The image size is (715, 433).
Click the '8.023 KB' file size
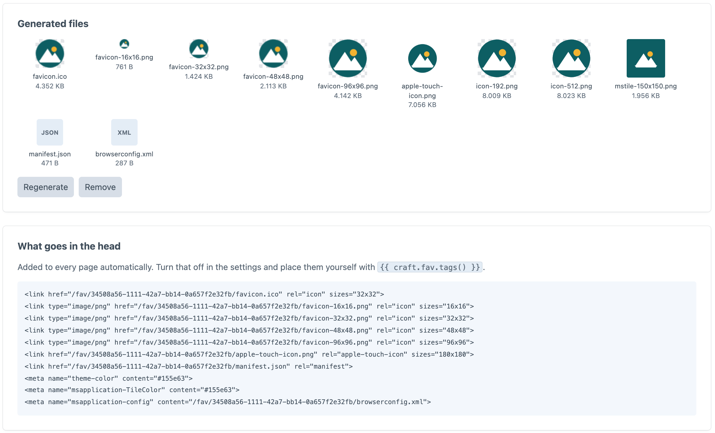tap(571, 96)
